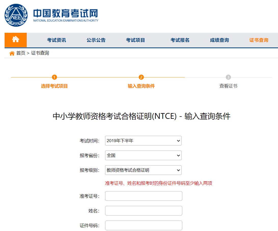Click the 中国教育考试网 site title

coord(66,13)
